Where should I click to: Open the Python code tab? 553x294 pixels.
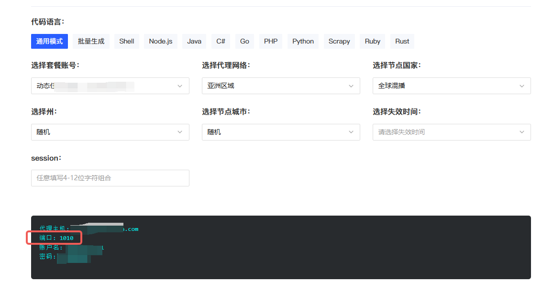(x=303, y=41)
